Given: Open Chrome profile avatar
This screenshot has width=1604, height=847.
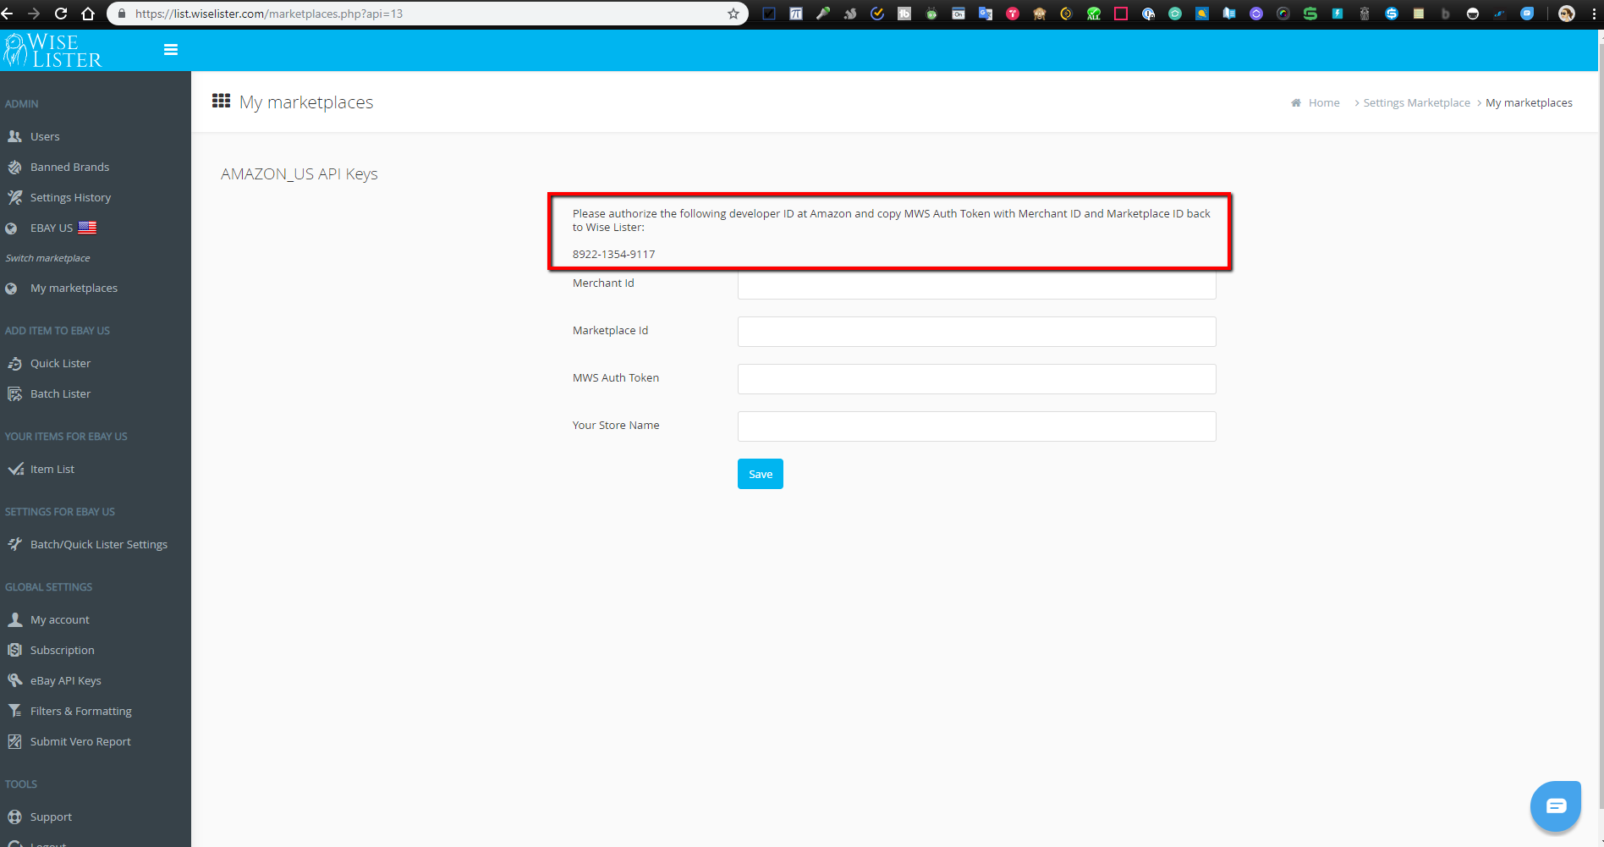Looking at the screenshot, I should pyautogui.click(x=1567, y=14).
